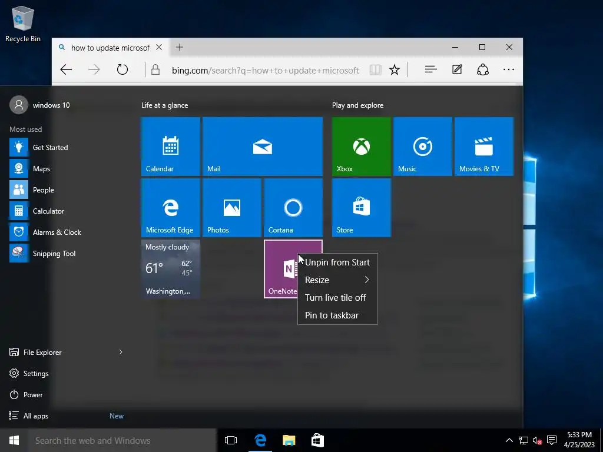Open the Edge More actions menu

(508, 69)
